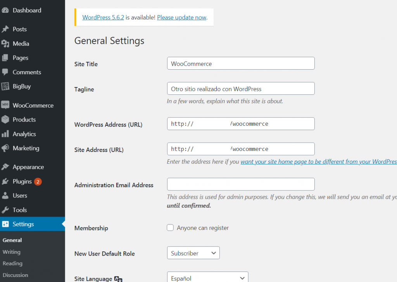This screenshot has height=282, width=397.
Task: Expand the Site Language Español dropdown
Action: (x=207, y=278)
